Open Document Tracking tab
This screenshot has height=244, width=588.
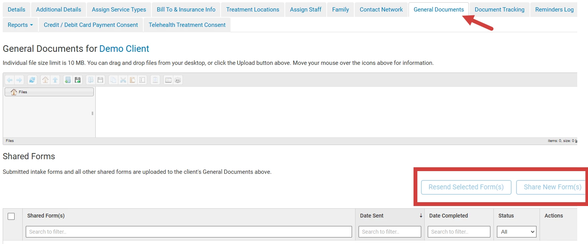click(x=500, y=10)
